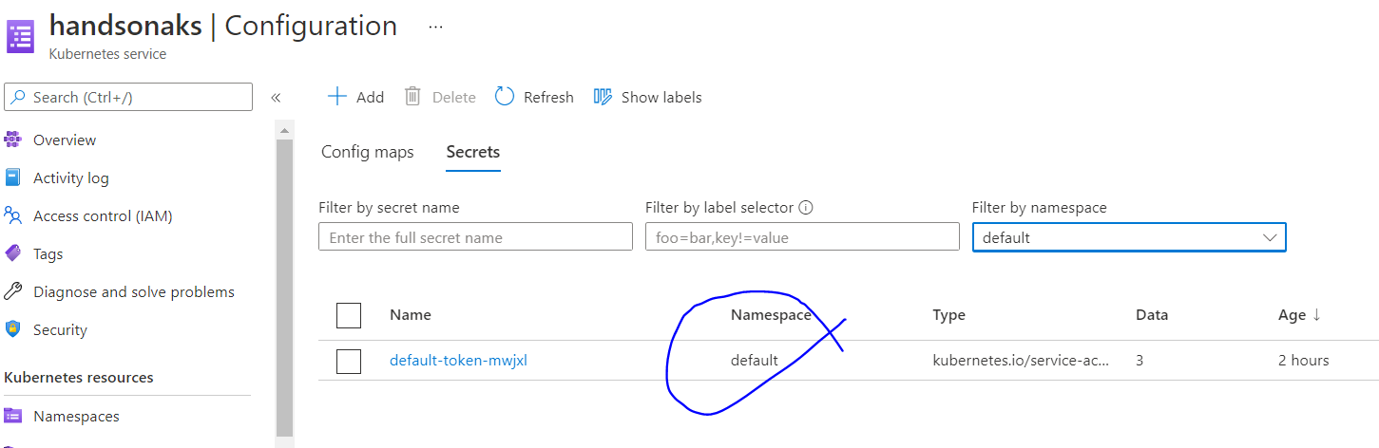Screen dimensions: 1379x448
Task: Click the Security shield icon
Action: pos(12,330)
